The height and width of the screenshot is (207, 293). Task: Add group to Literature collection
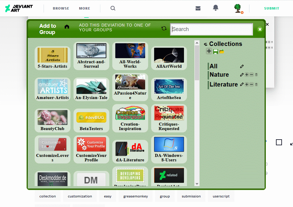(x=247, y=84)
